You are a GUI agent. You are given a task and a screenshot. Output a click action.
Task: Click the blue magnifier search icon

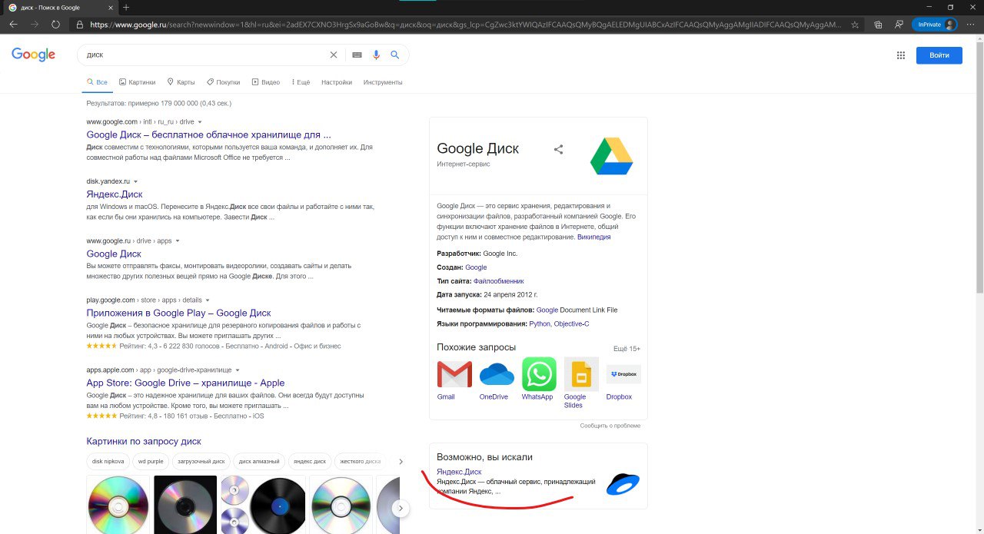395,55
